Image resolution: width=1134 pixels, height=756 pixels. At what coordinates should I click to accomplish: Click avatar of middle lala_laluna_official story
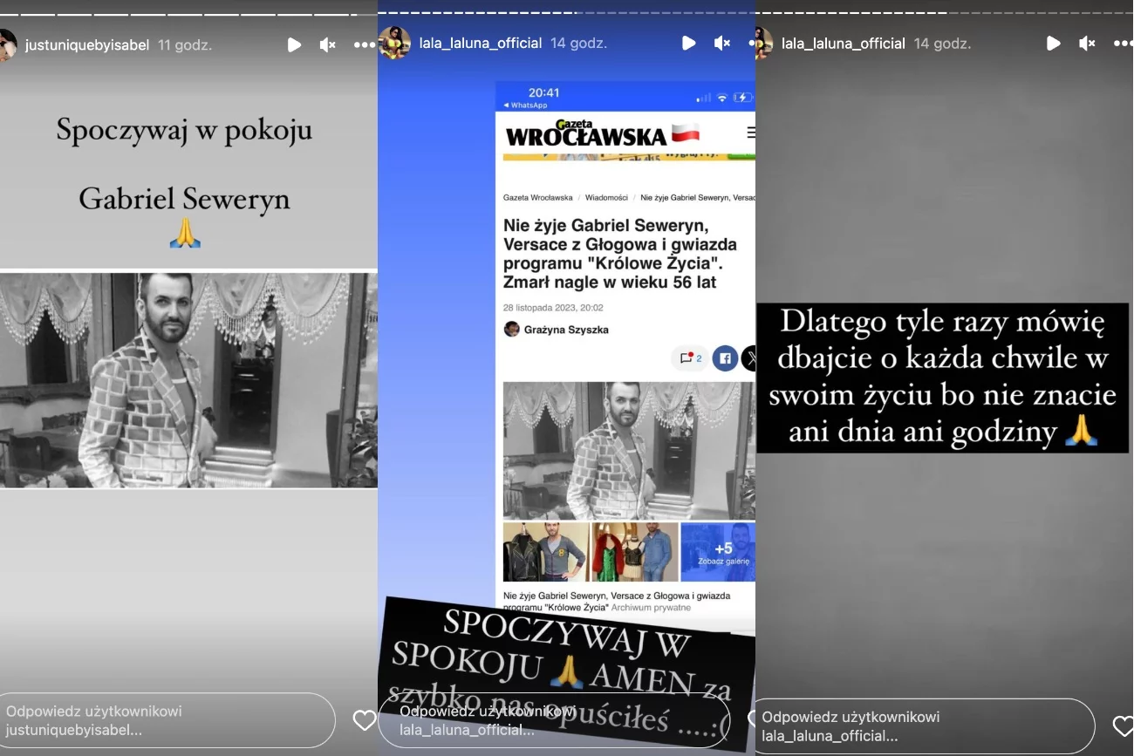394,43
